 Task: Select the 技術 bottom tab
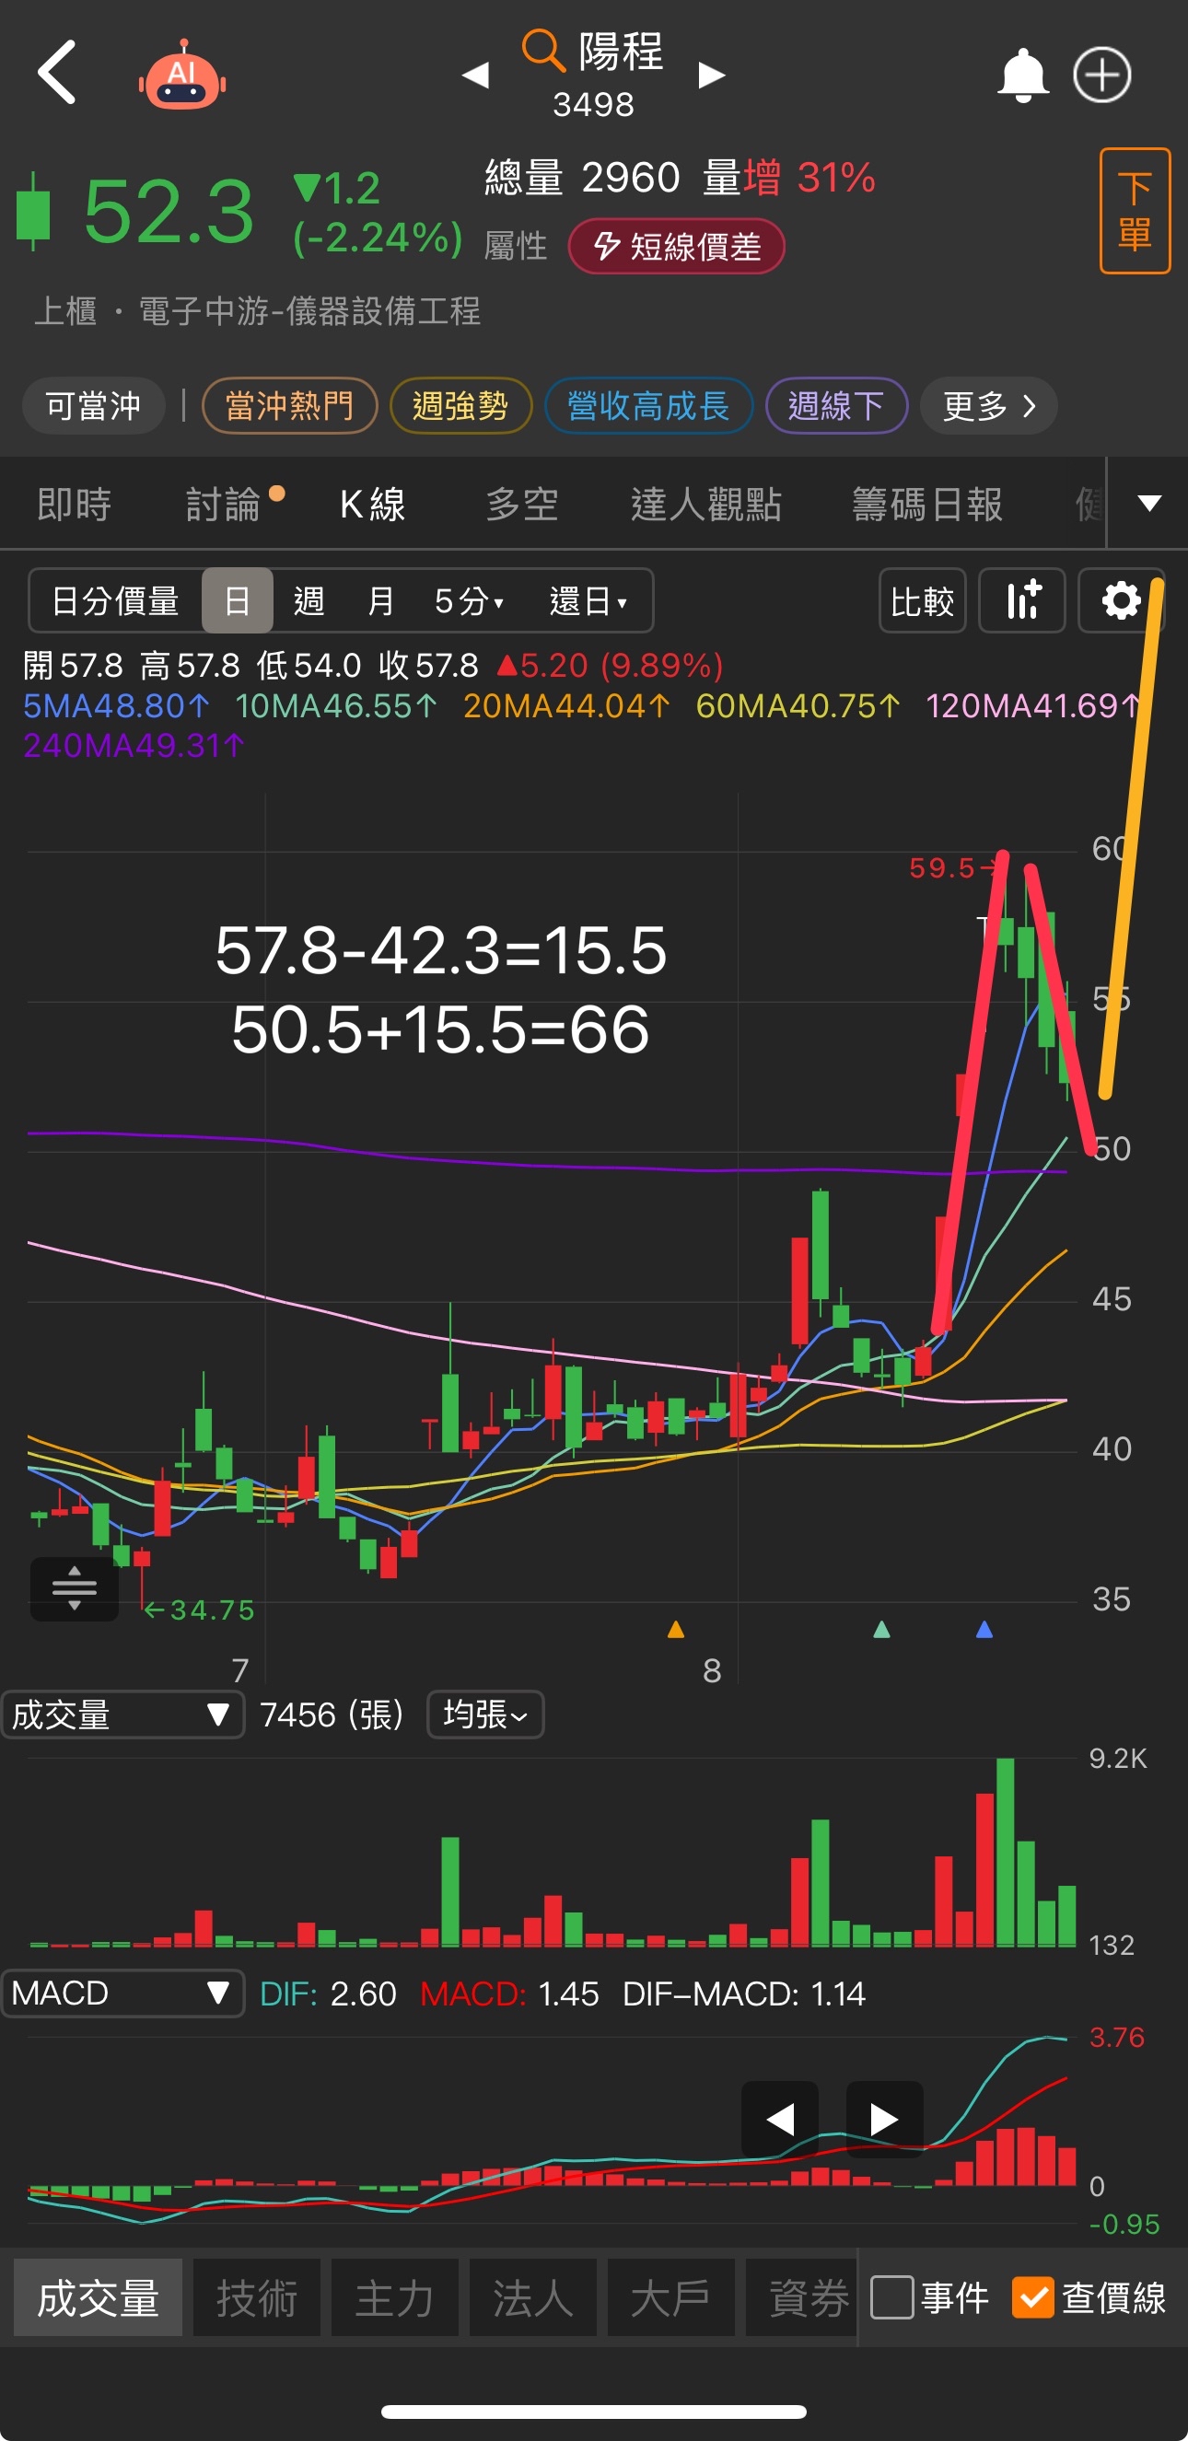[x=257, y=2297]
